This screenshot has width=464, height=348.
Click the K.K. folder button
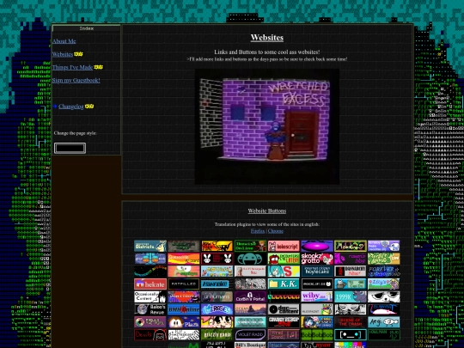(284, 284)
